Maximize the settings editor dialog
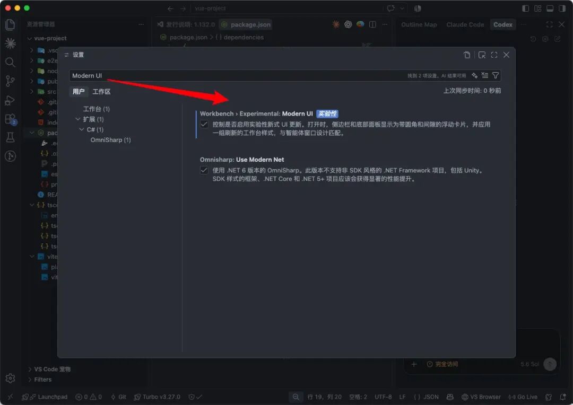Screen dimensions: 573x405 coord(494,55)
